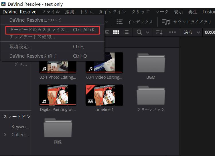
Task: Click the red checkmark on Timeline 1
Action: (89, 88)
